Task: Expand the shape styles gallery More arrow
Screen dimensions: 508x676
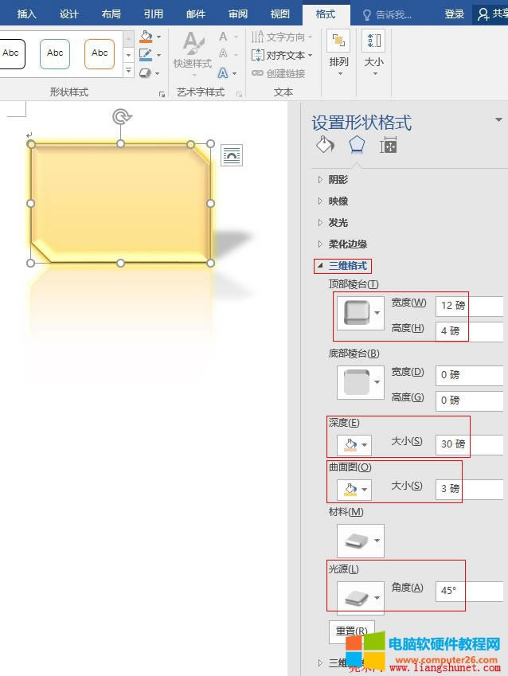Action: [128, 70]
